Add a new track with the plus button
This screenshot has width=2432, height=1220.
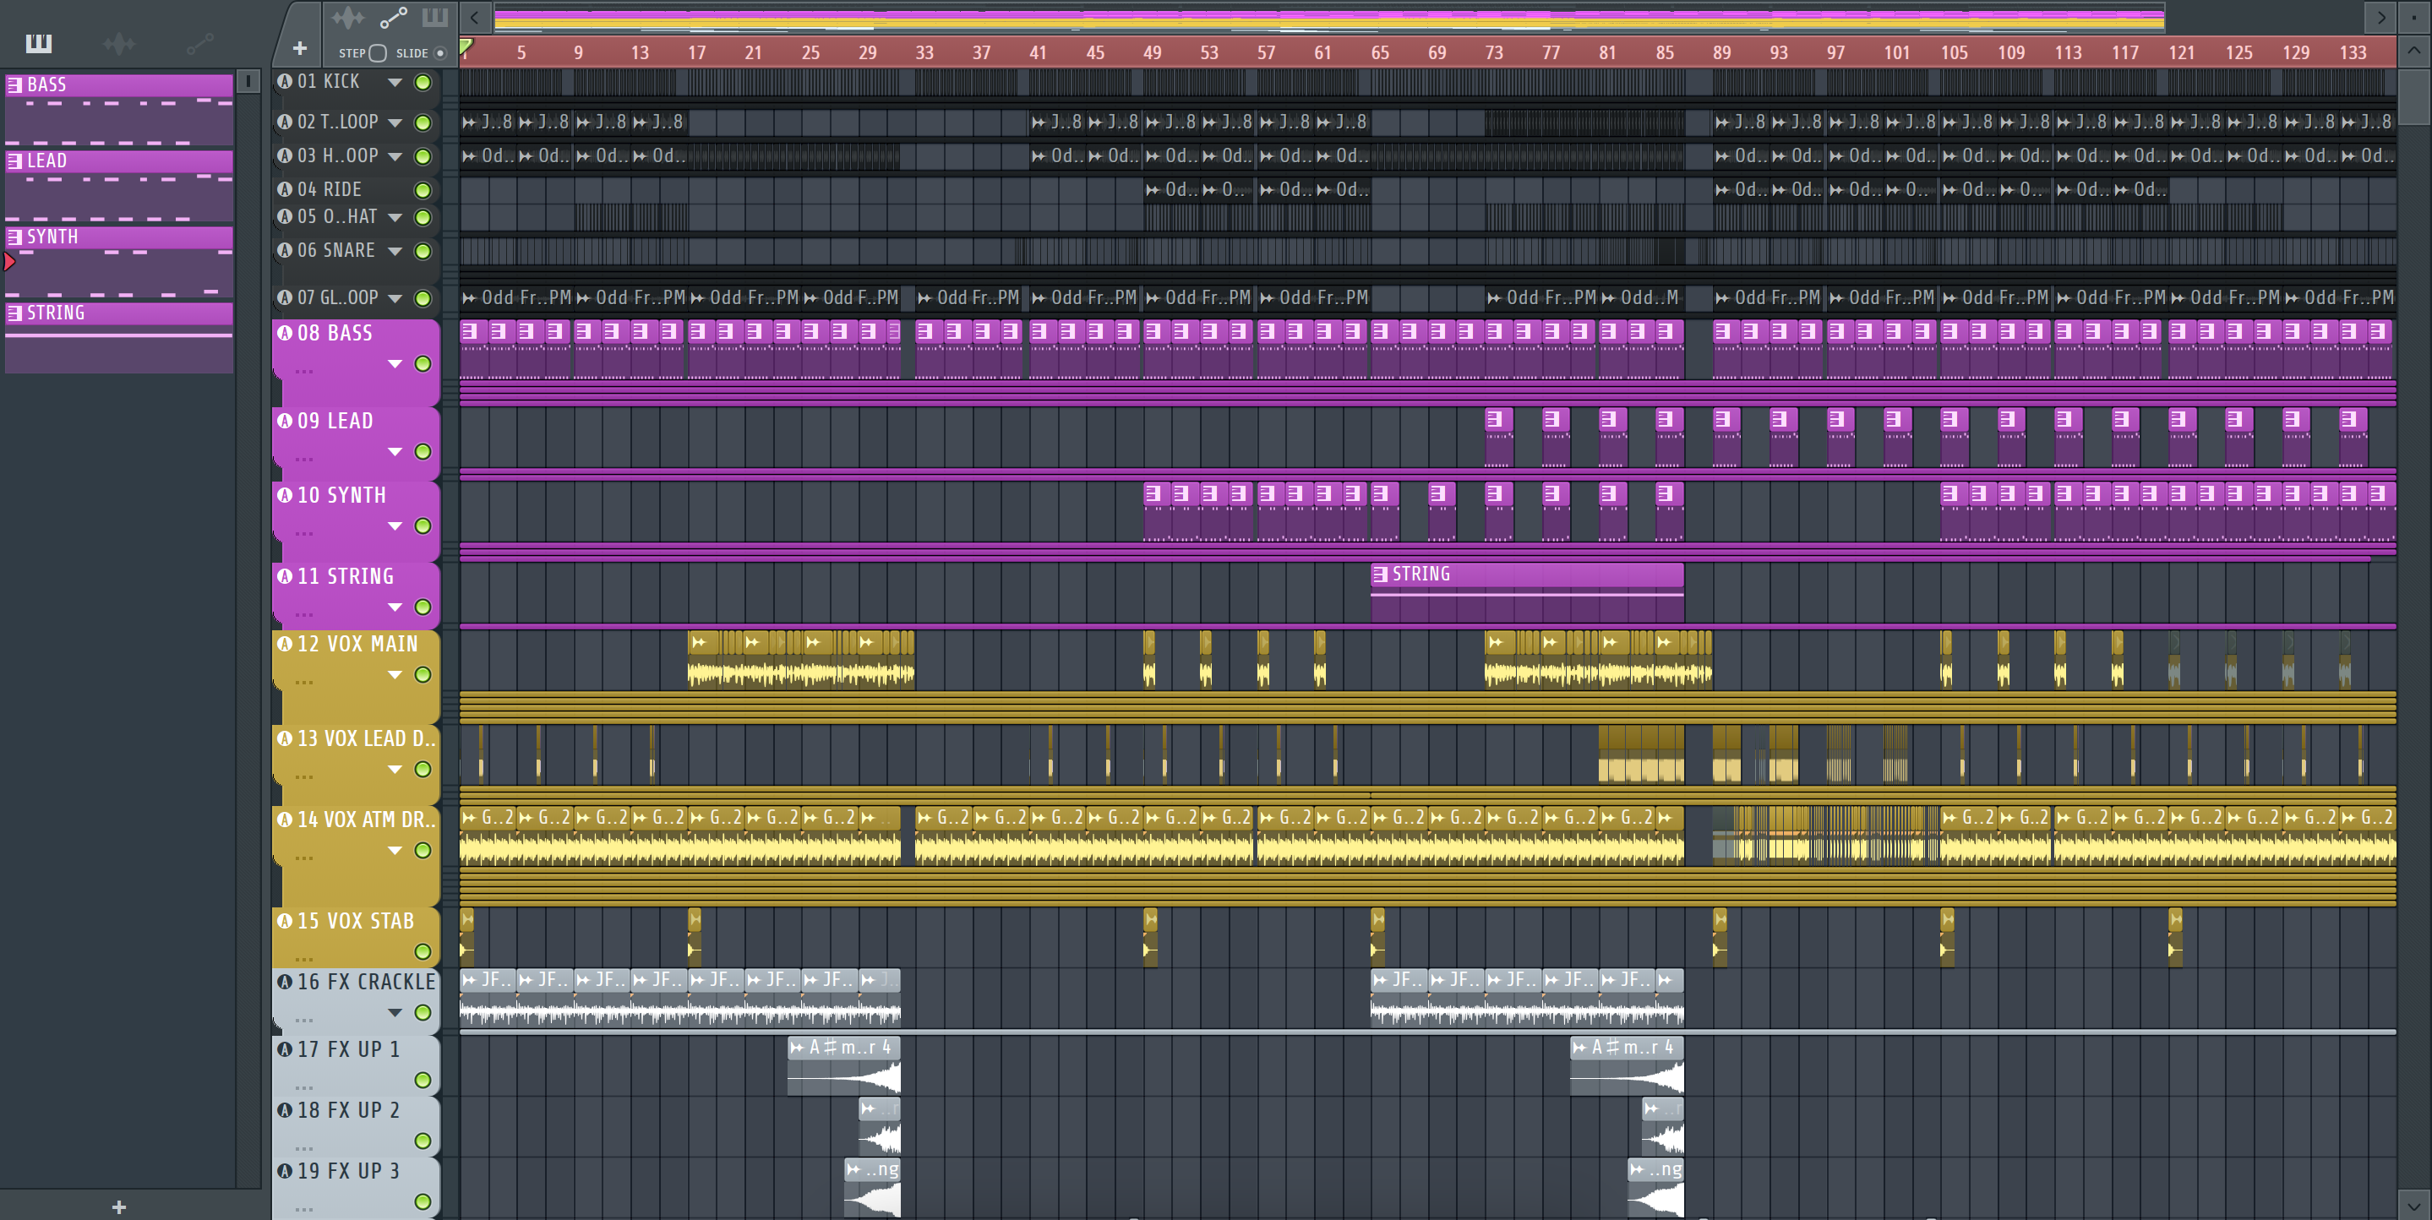point(299,48)
